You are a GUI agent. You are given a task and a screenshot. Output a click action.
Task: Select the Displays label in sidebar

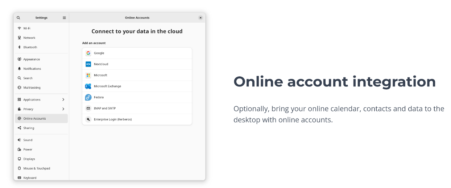coord(29,159)
